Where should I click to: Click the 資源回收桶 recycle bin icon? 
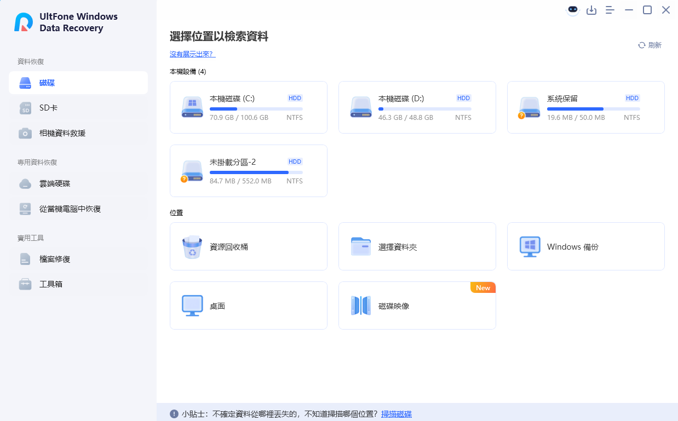(192, 247)
